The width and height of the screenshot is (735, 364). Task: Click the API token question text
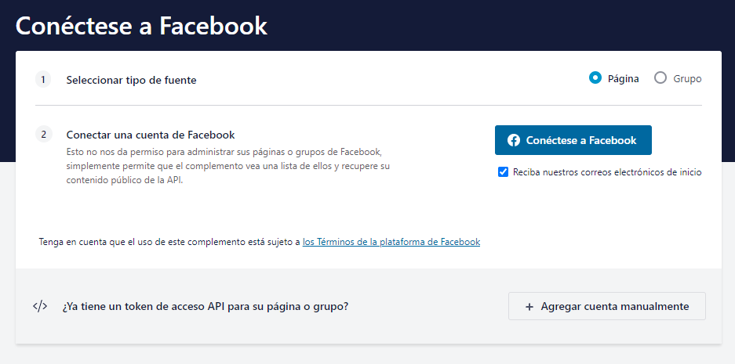pos(206,307)
